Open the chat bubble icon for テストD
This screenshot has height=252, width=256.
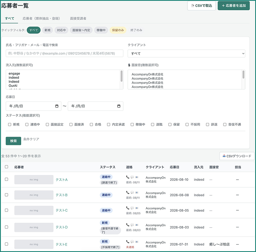point(132,225)
